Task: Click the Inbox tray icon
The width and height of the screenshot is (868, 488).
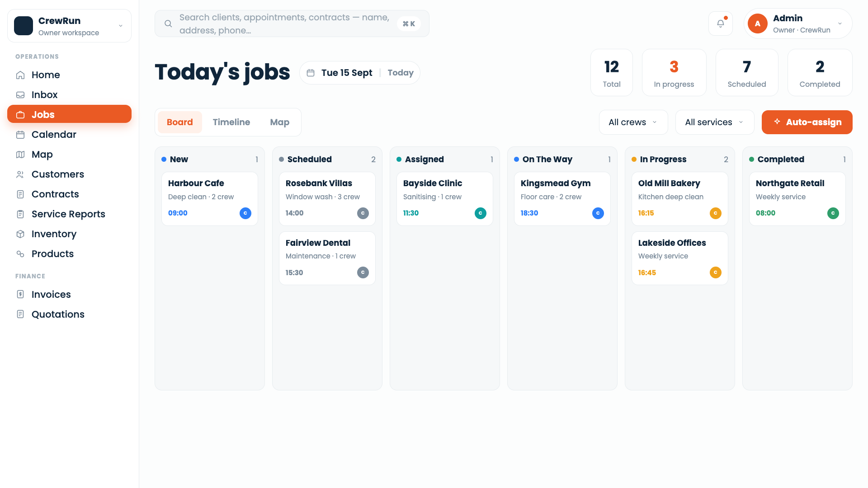Action: pyautogui.click(x=20, y=95)
